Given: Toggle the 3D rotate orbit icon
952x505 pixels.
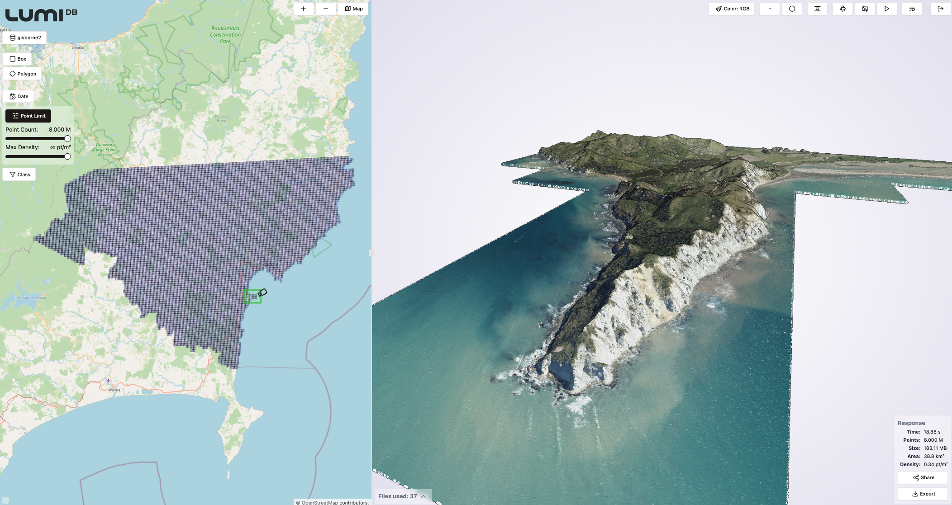Looking at the screenshot, I should 843,9.
